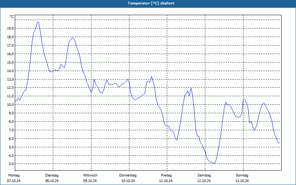Click the Mittwoch day label
This screenshot has height=185, width=296.
click(x=90, y=175)
